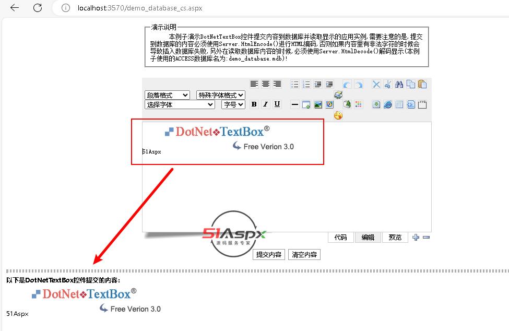Image resolution: width=509 pixels, height=331 pixels.
Task: Print using the printer icon
Action: (x=338, y=94)
